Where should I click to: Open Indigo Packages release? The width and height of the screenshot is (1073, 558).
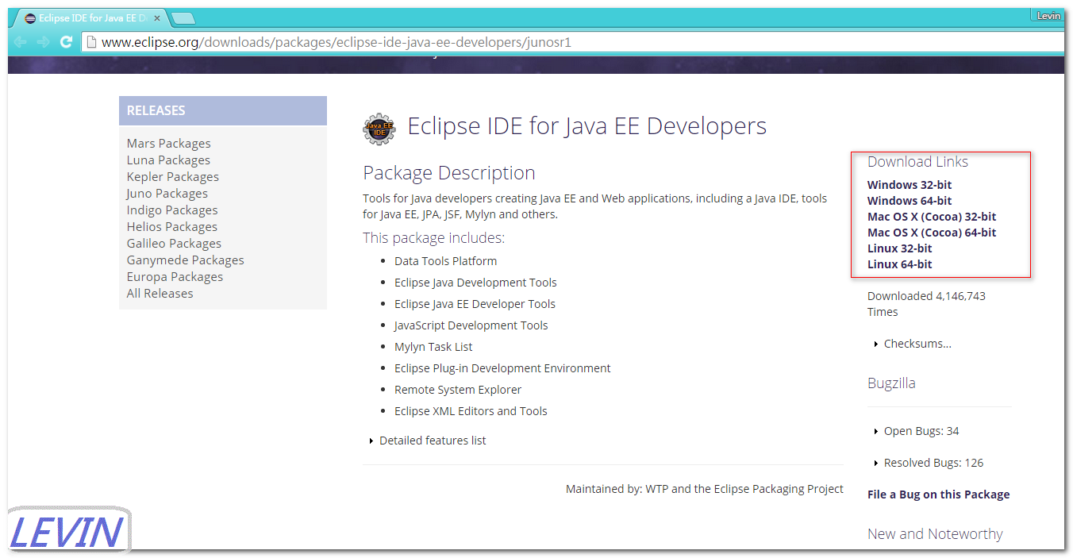172,210
